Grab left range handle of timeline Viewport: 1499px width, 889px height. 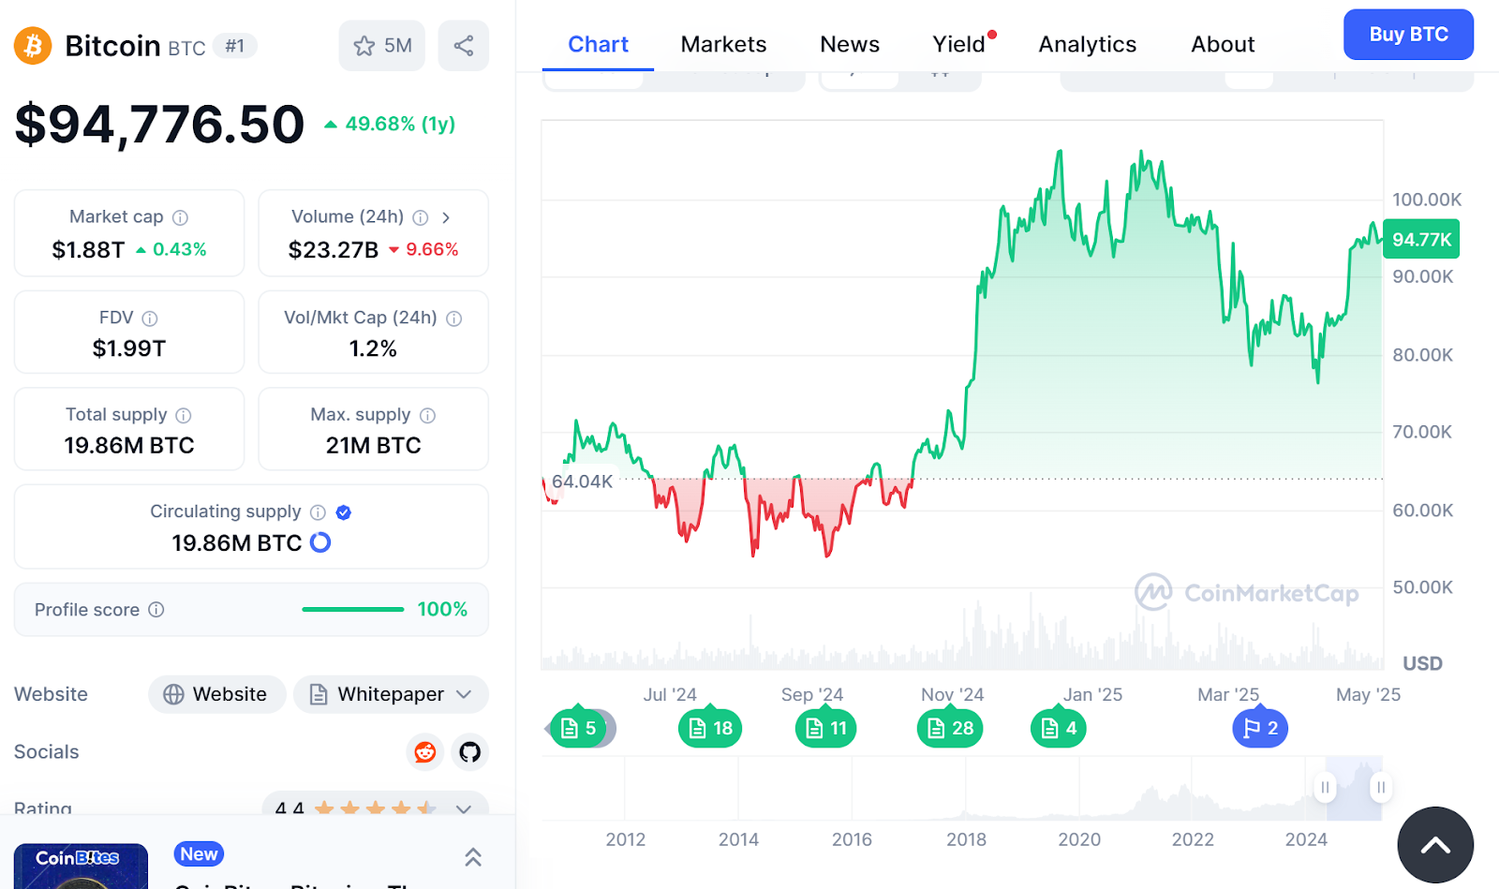point(1325,787)
